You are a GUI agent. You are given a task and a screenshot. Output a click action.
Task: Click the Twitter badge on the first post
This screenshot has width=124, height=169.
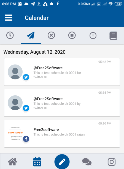pos(26,77)
